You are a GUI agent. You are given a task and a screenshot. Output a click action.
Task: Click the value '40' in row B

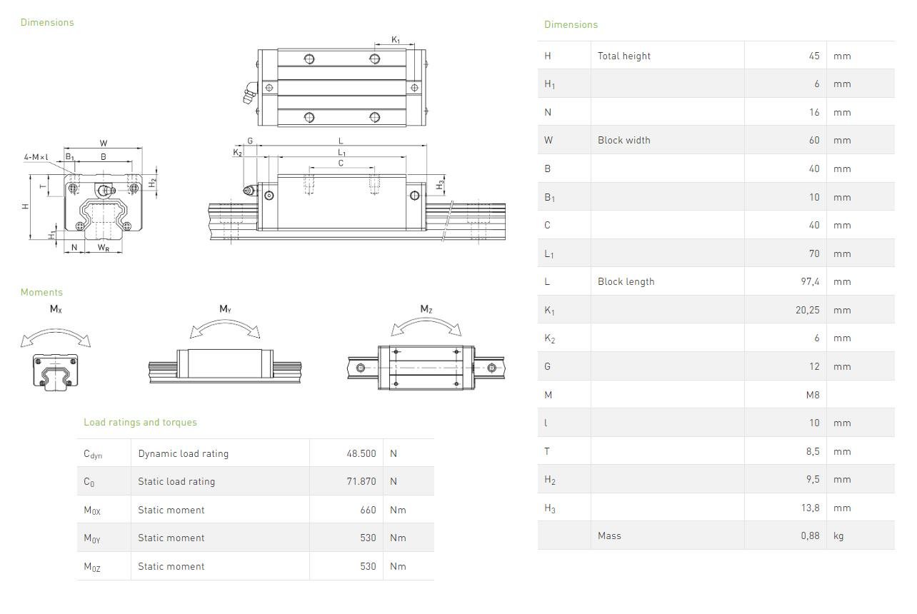pyautogui.click(x=814, y=168)
